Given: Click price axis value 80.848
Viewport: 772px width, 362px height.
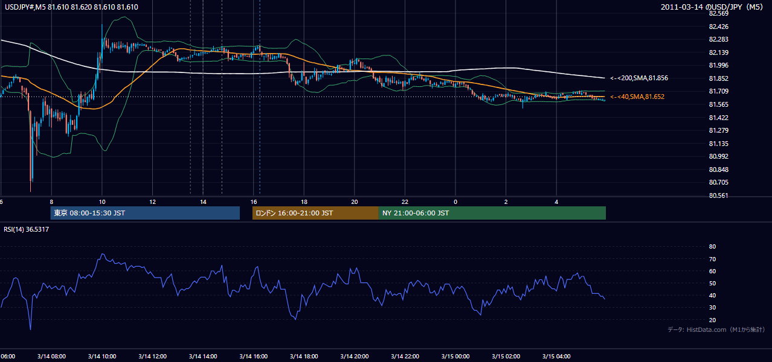Looking at the screenshot, I should tap(719, 170).
